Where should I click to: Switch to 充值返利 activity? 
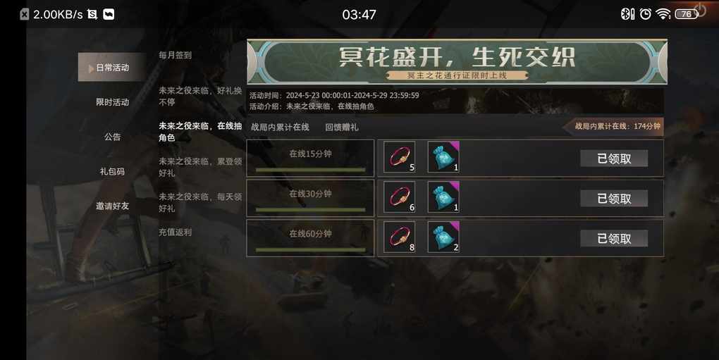pyautogui.click(x=175, y=232)
